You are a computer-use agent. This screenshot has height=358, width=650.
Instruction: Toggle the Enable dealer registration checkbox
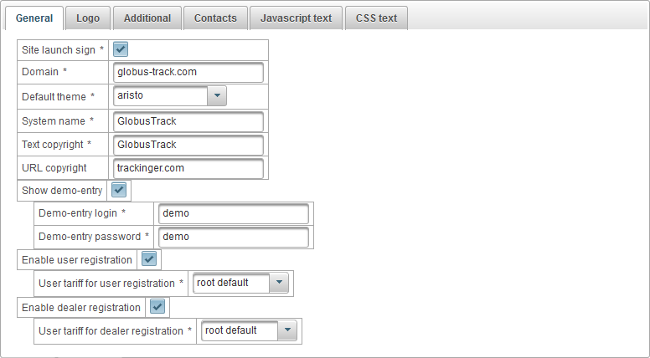click(x=157, y=307)
